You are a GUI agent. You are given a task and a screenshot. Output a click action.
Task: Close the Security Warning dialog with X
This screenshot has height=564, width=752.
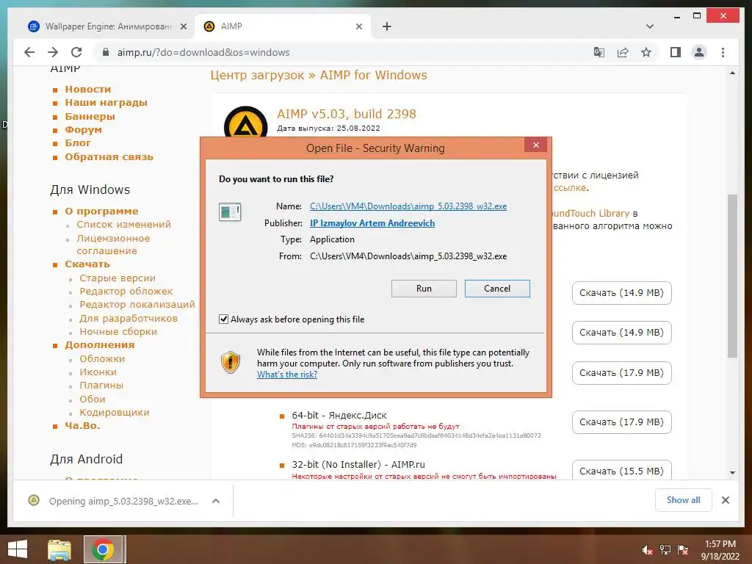pos(535,145)
